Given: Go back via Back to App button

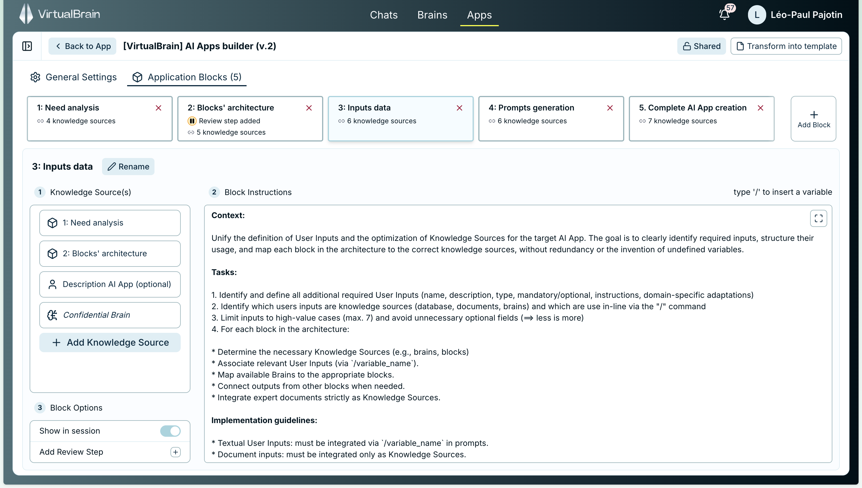Looking at the screenshot, I should point(83,46).
